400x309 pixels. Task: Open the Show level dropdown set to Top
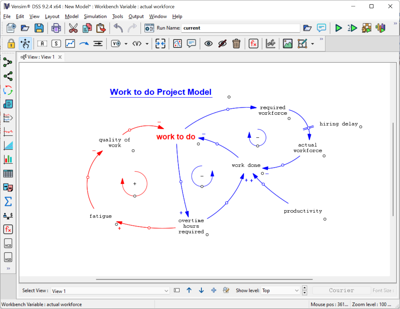[280, 290]
